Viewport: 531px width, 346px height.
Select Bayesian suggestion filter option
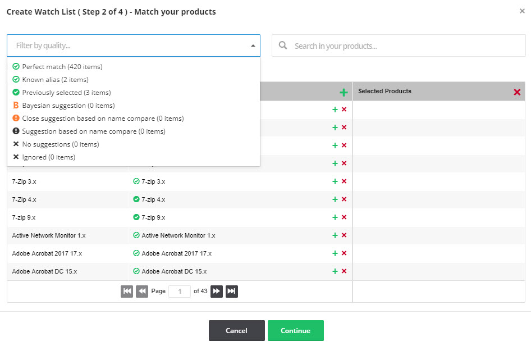click(x=68, y=106)
